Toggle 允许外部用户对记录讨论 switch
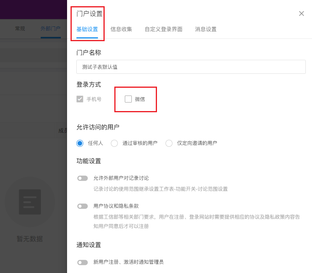This screenshot has width=312, height=273. pos(82,178)
